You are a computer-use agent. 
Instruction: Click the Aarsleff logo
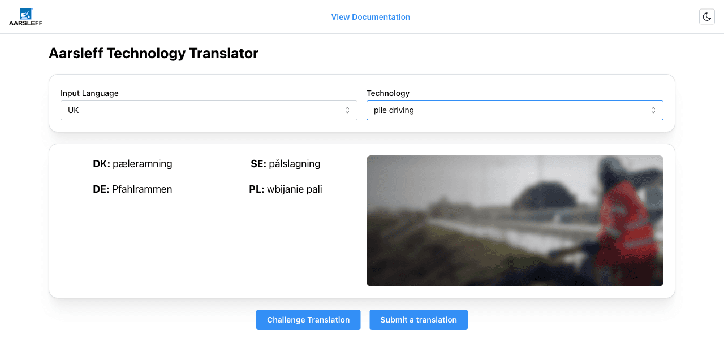coord(25,17)
